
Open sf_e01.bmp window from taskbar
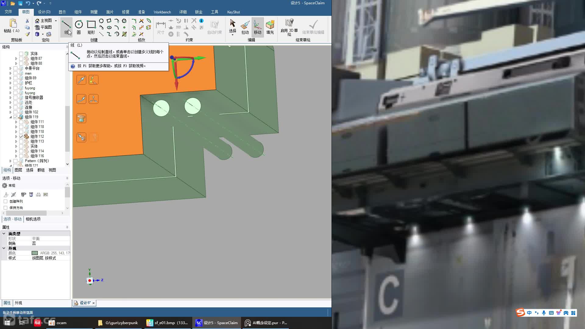pyautogui.click(x=167, y=323)
